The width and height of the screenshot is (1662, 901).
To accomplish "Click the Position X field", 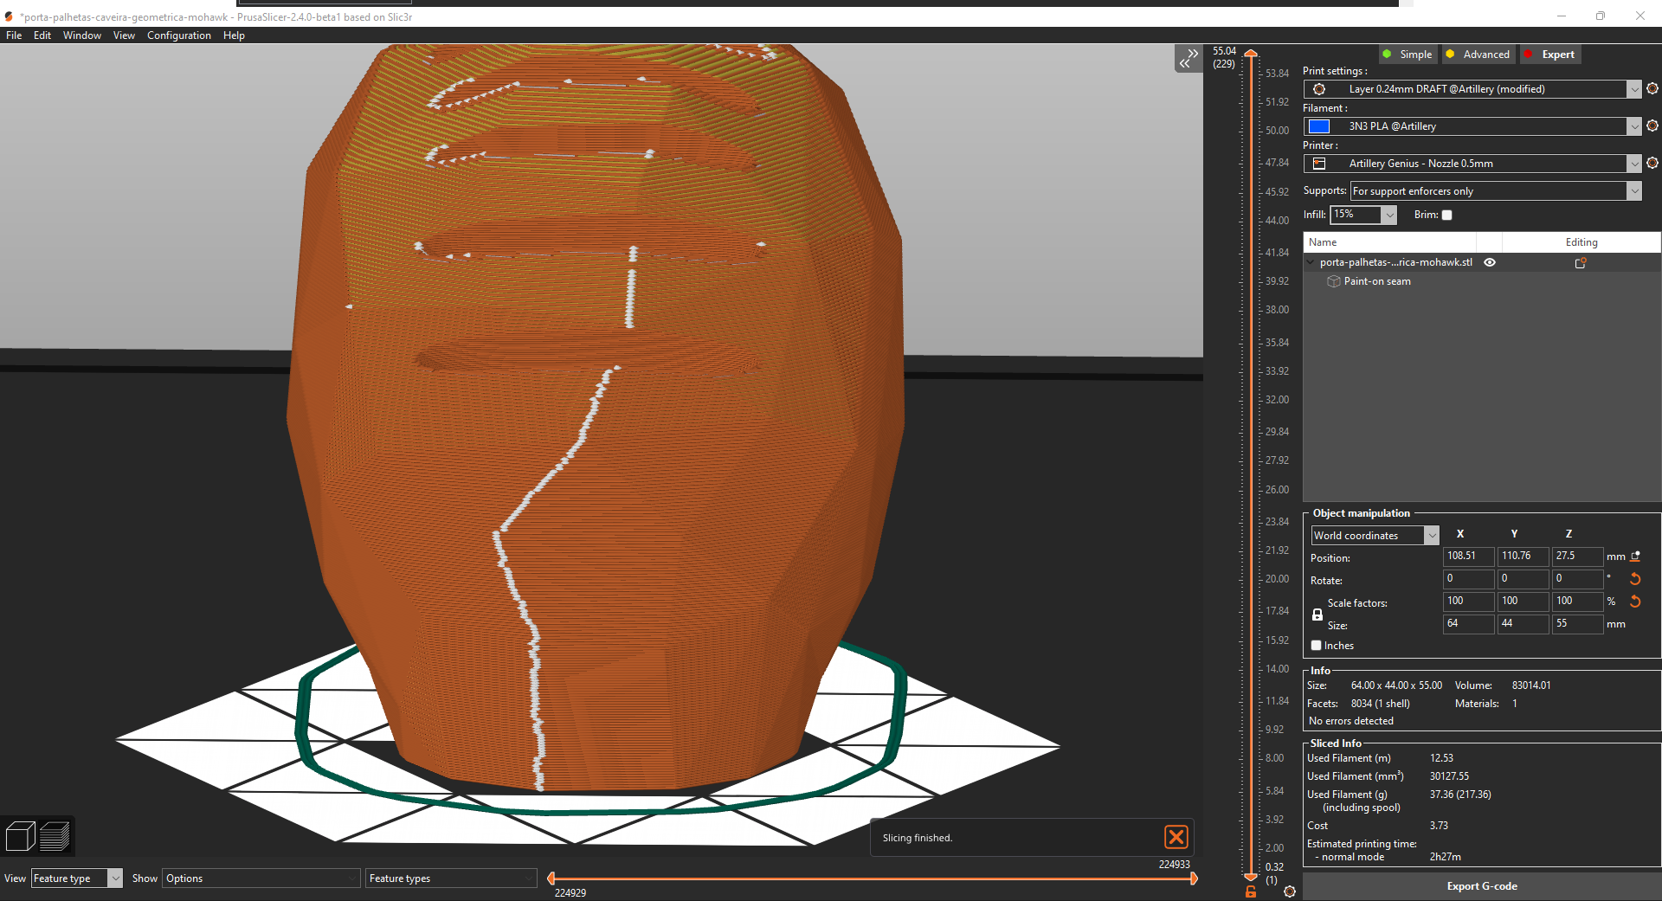I will click(1469, 557).
